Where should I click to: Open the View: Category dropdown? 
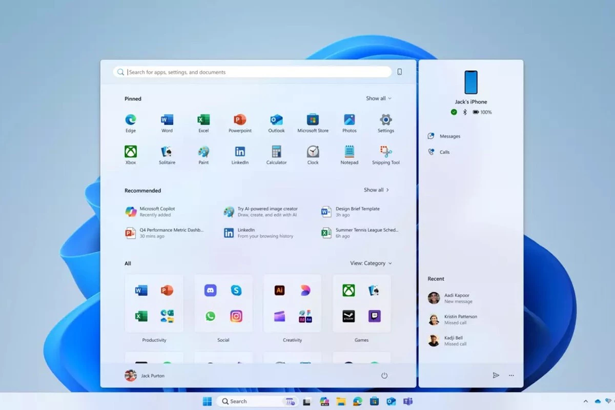click(371, 263)
